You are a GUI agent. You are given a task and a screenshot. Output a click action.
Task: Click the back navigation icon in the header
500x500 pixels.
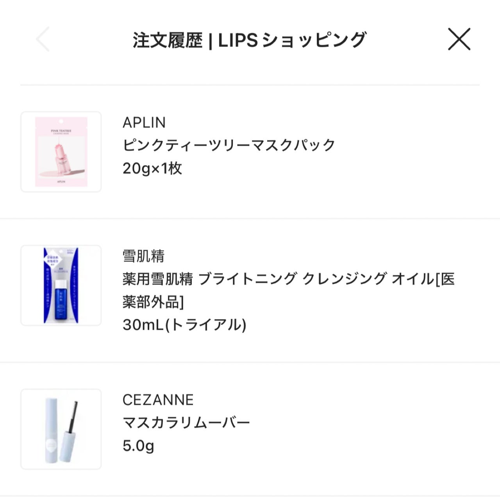pyautogui.click(x=43, y=38)
